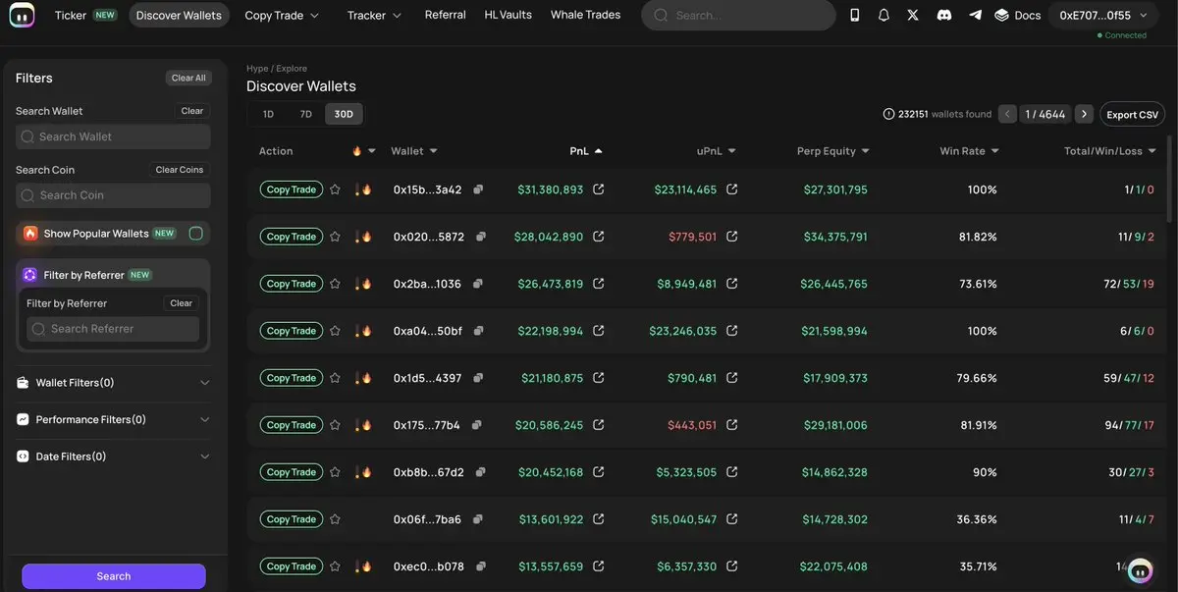Clear the referrer filter

182,303
